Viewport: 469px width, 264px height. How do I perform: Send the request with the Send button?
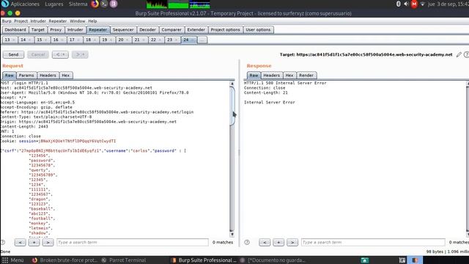coord(13,54)
